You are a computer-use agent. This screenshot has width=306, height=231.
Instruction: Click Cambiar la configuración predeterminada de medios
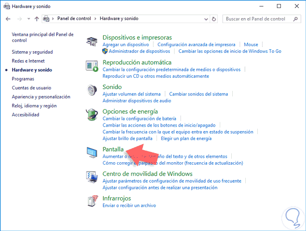[x=172, y=70]
